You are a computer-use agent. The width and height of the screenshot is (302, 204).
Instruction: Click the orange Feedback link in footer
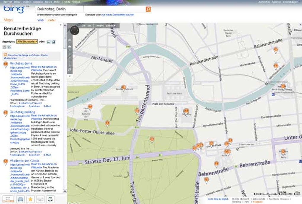258,202
